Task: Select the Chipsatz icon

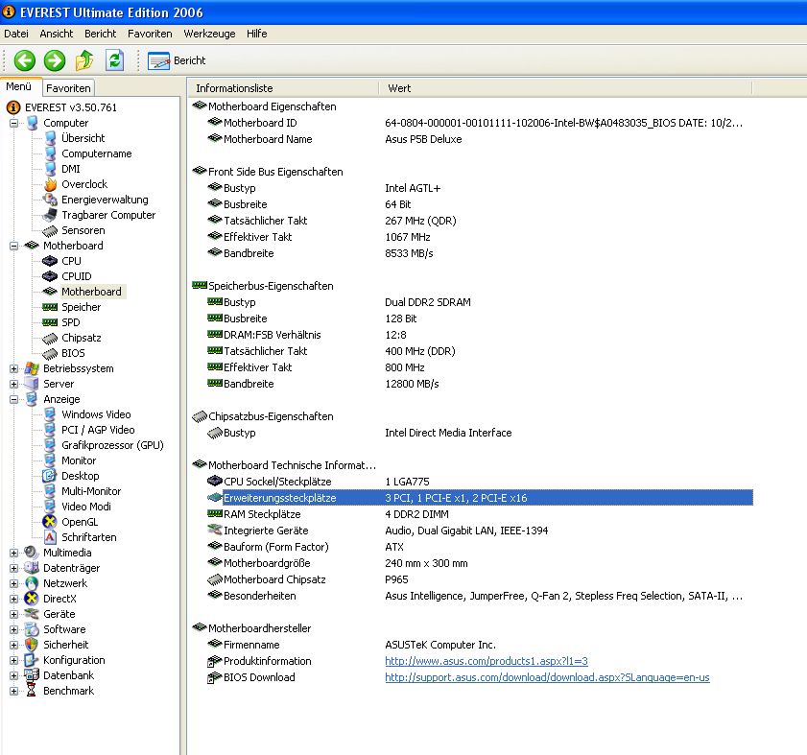Action: click(51, 338)
